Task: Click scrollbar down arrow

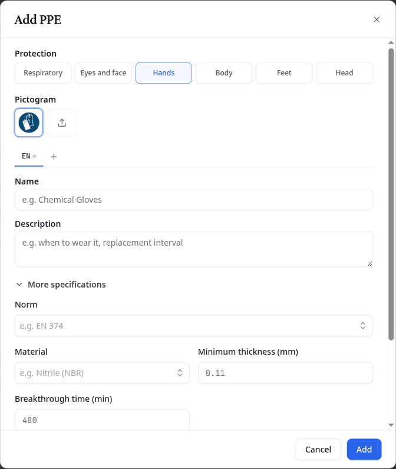Action: [x=391, y=425]
